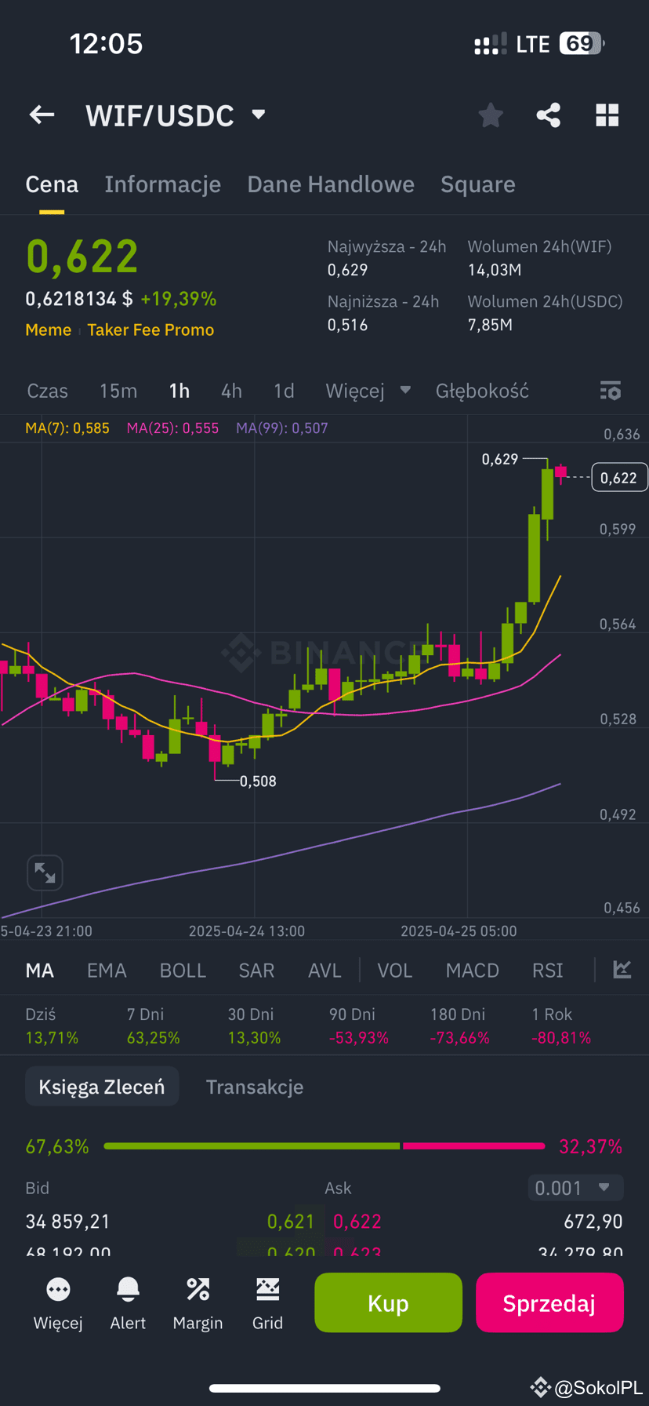Switch chart to Głębokość view
649x1406 pixels.
coord(482,391)
